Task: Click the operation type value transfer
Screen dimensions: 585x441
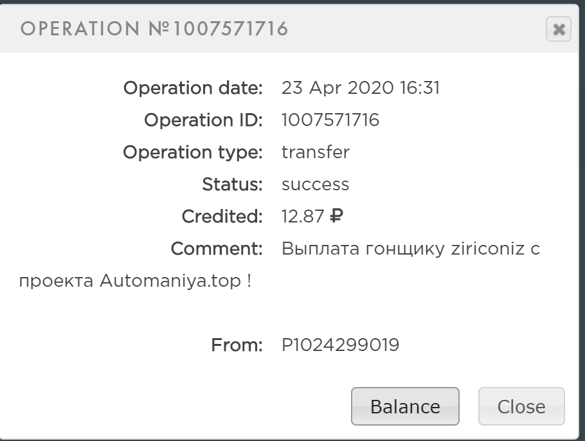Action: [316, 152]
